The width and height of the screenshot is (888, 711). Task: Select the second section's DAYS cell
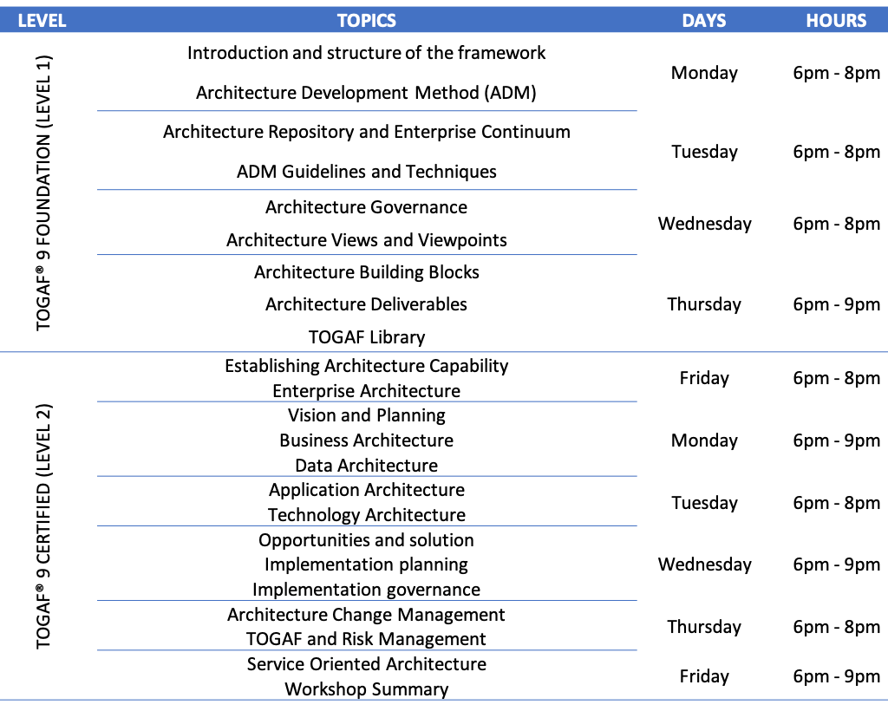[703, 526]
